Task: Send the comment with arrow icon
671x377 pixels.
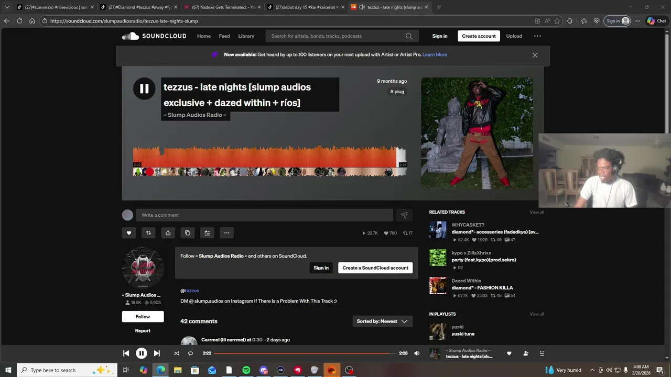Action: tap(404, 215)
